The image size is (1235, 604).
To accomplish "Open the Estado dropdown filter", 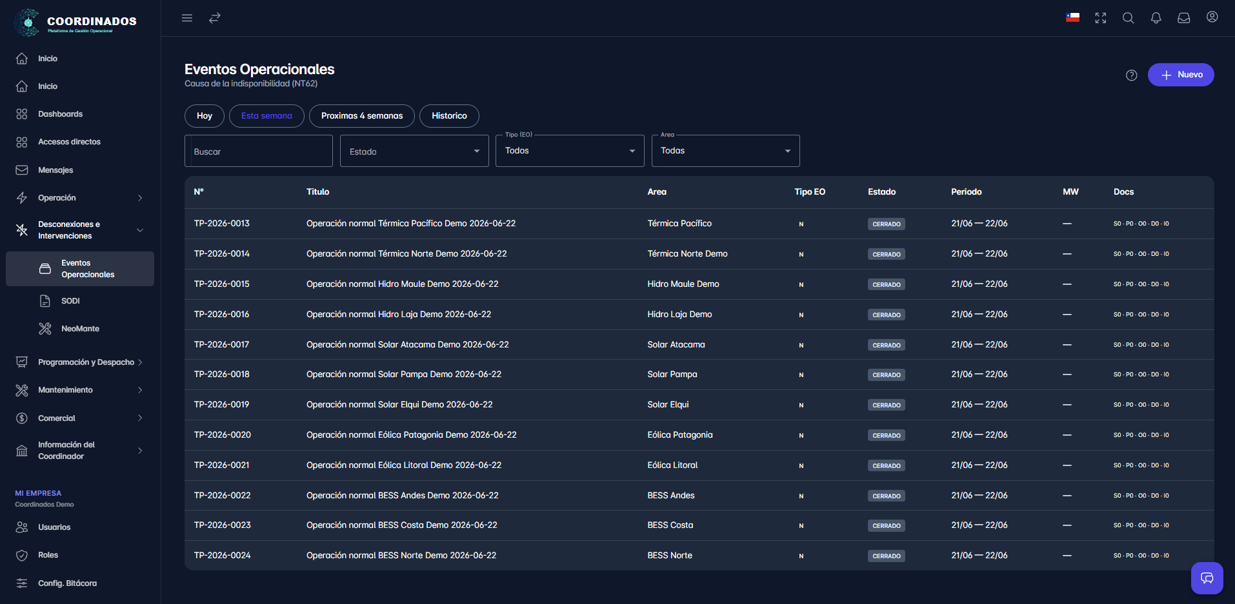I will point(414,151).
